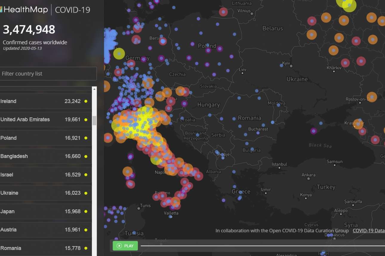Open the COVID-19 Data link
This screenshot has width=385, height=256.
[369, 231]
